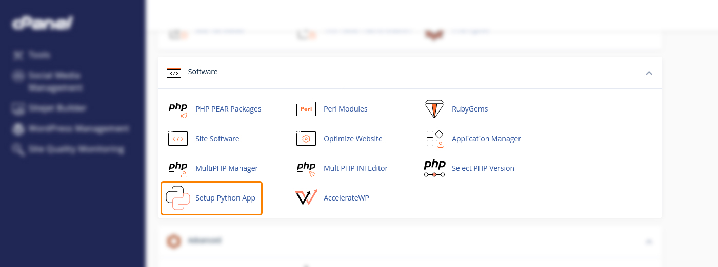This screenshot has height=267, width=718.
Task: Select Tools in the left sidebar
Action: pos(39,55)
